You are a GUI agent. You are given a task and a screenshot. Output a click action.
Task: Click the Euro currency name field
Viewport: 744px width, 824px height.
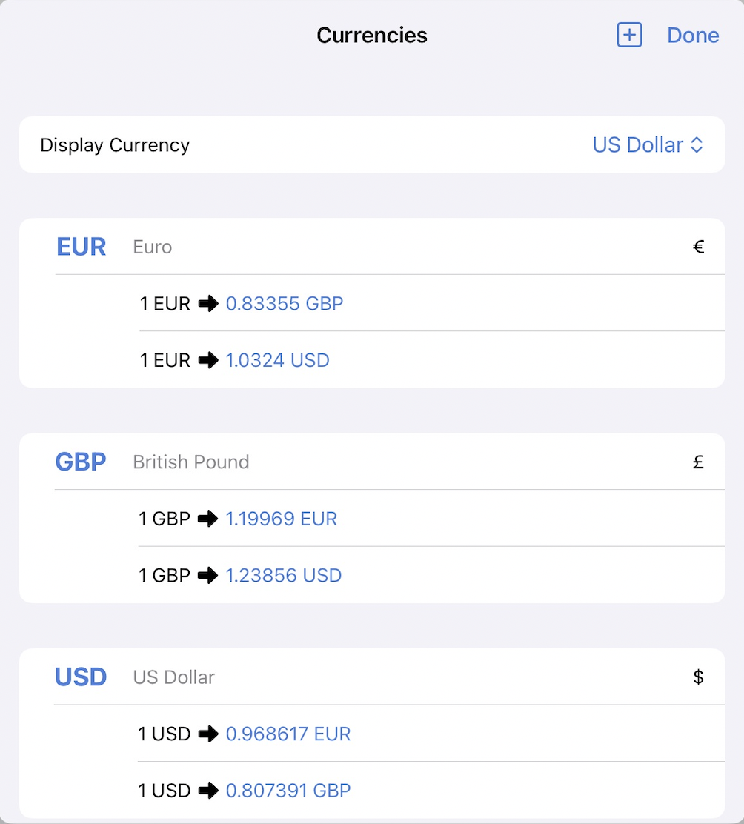[153, 247]
